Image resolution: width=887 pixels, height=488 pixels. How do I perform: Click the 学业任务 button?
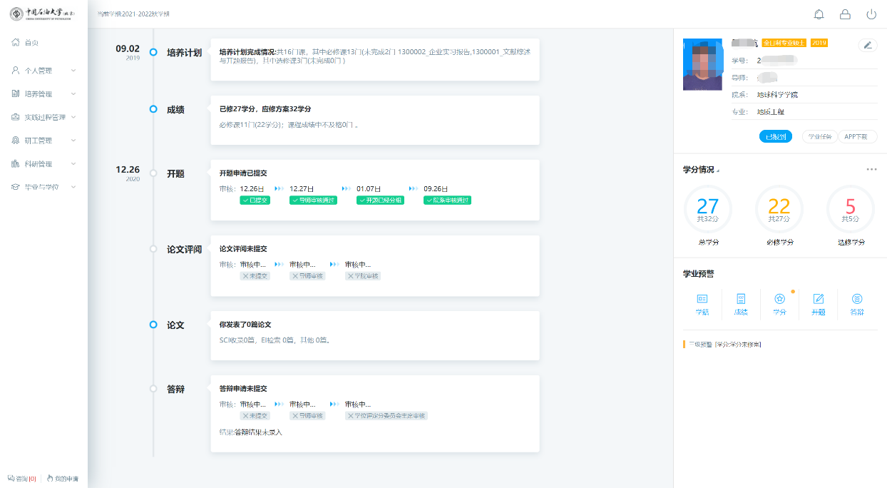[819, 137]
